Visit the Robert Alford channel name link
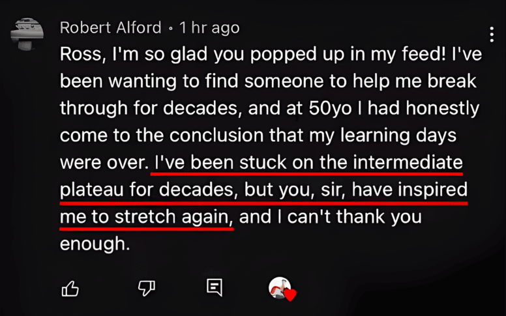506x316 pixels. [110, 28]
